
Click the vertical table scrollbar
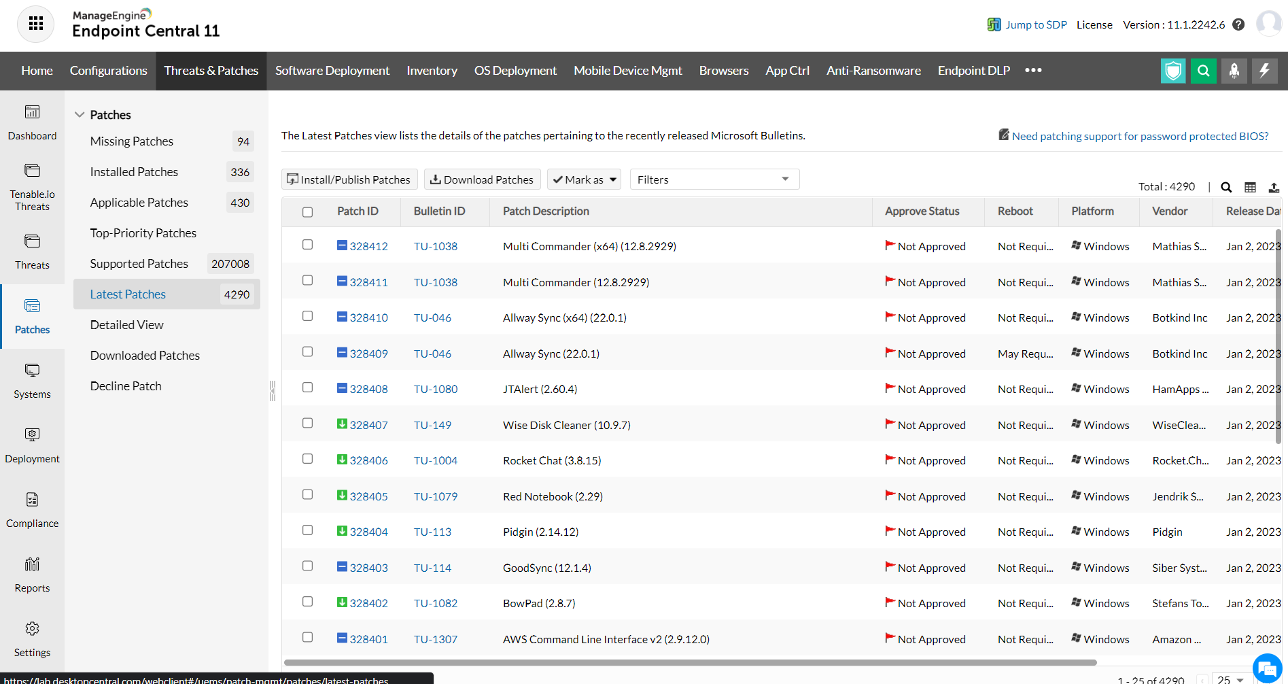[1278, 337]
